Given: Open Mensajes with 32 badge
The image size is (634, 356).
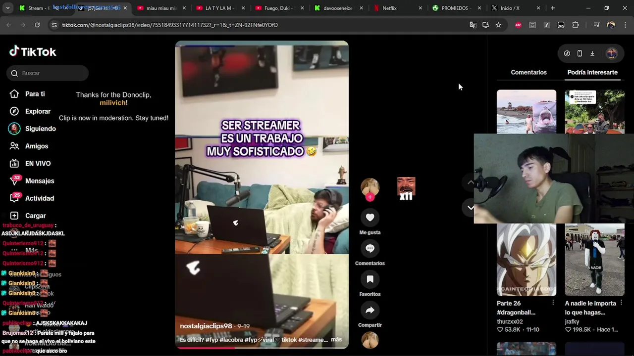Looking at the screenshot, I should [32, 181].
